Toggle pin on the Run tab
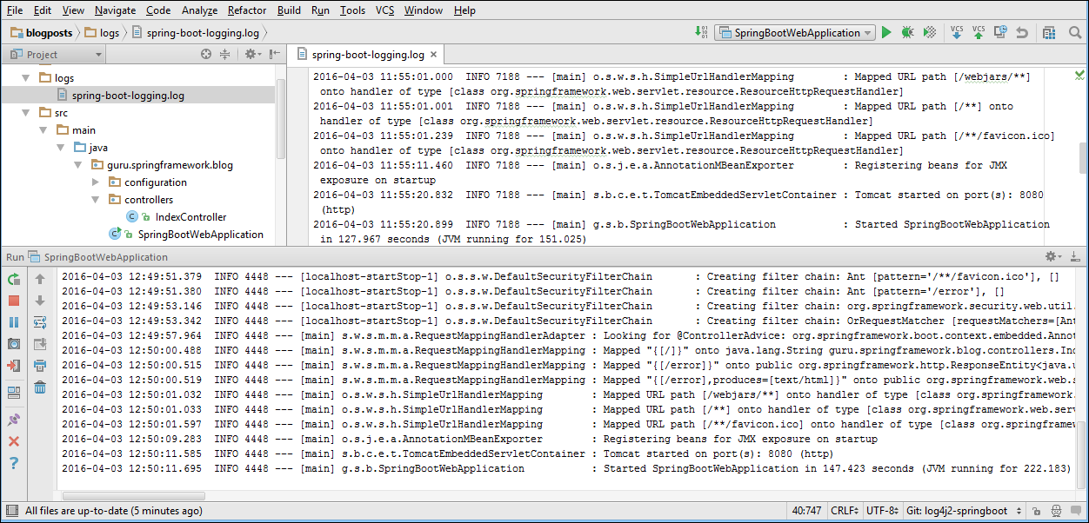1089x523 pixels. point(14,420)
